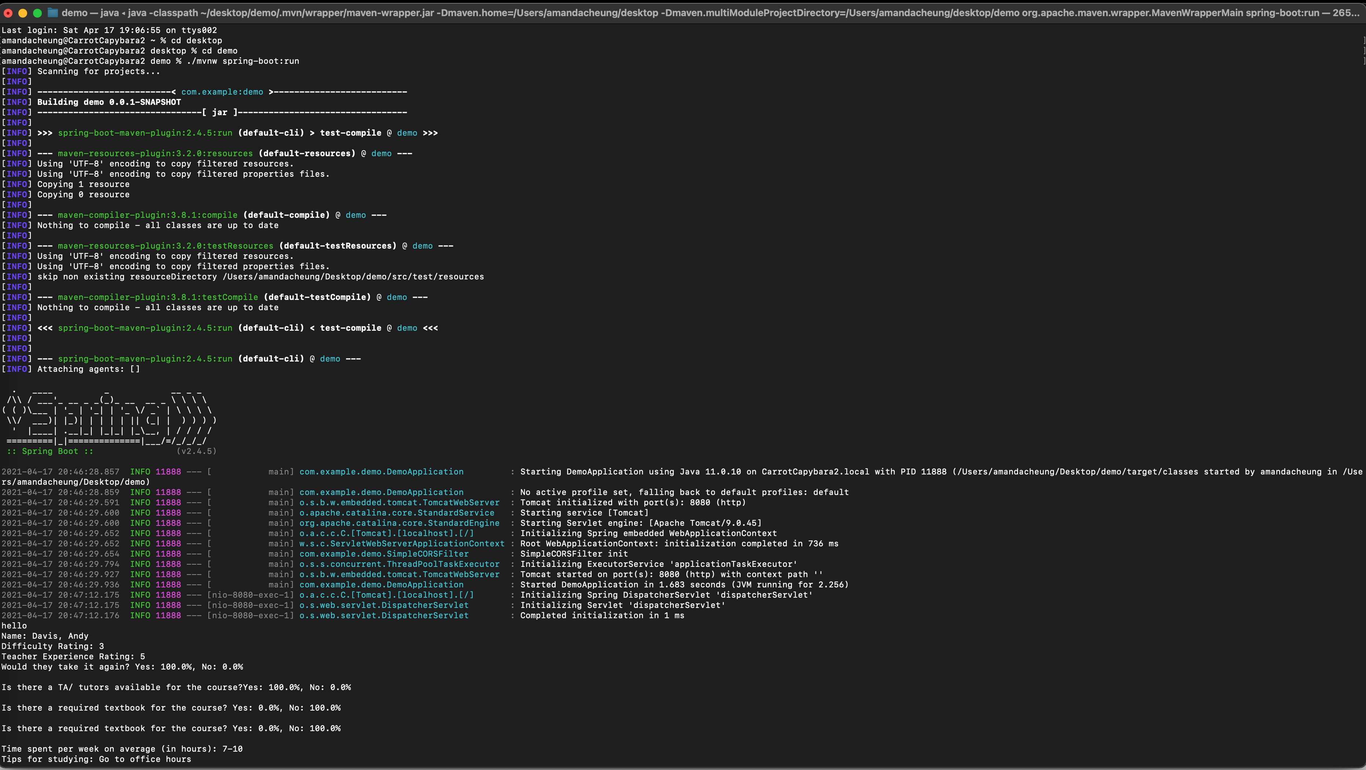Click the 'com.example:demo' cyan text

(222, 92)
